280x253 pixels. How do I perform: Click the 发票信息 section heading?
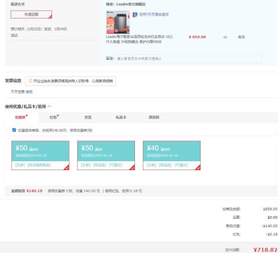point(13,81)
